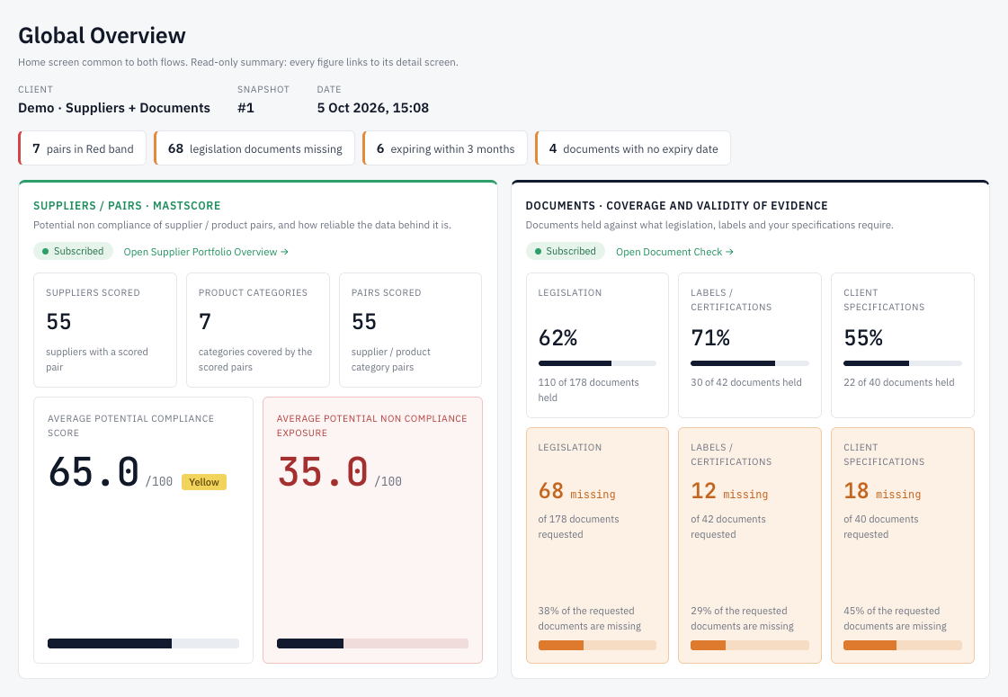Click 6 expiring within 3 months chip

[445, 148]
